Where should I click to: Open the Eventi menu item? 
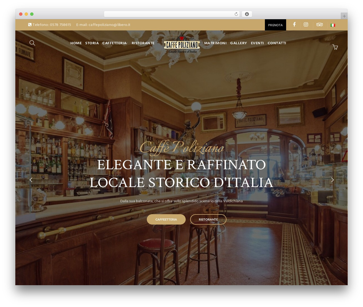257,43
